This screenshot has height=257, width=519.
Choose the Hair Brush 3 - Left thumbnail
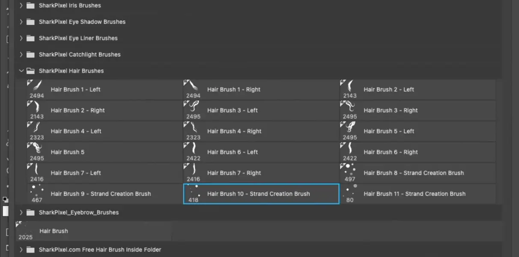click(193, 110)
